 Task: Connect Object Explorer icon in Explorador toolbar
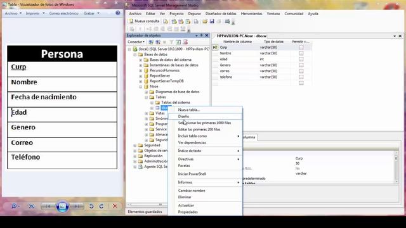(x=151, y=42)
